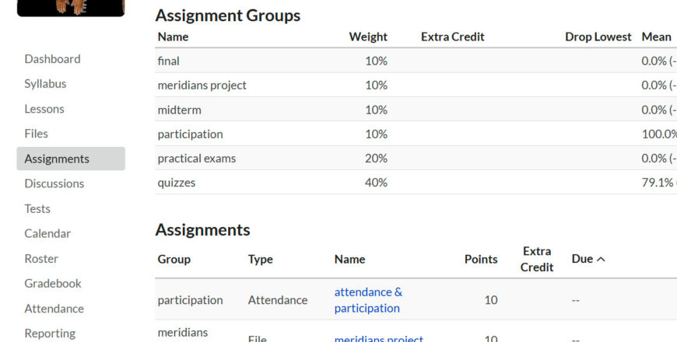Open the course Calendar
Viewport: 677px width, 342px height.
(47, 233)
